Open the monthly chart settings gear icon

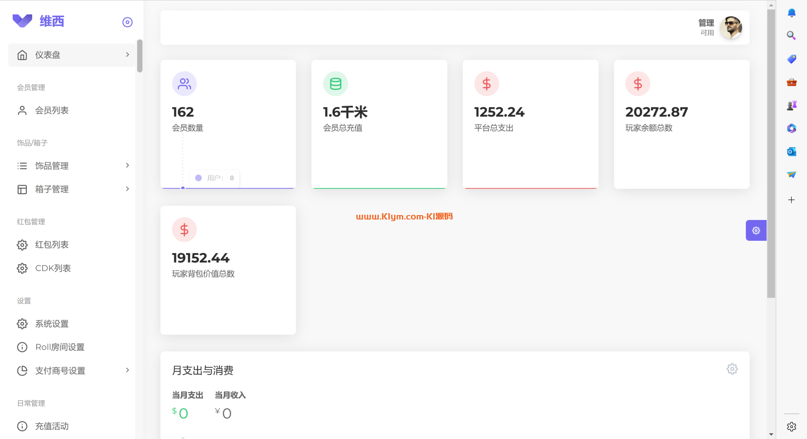pyautogui.click(x=732, y=369)
